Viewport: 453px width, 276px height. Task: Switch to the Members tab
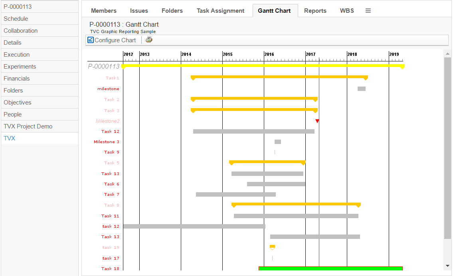[104, 11]
